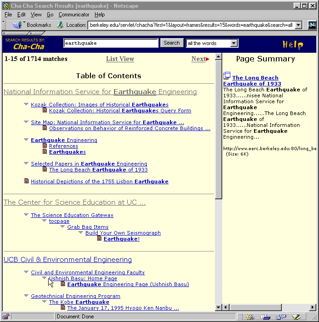
Task: Open the Location URL history dropdown
Action: 299,25
